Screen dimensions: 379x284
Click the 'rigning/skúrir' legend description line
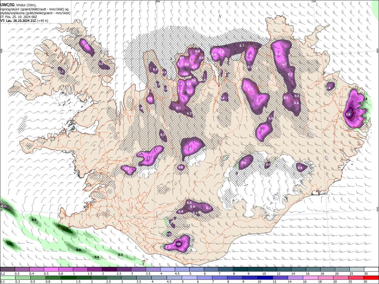click(x=35, y=9)
